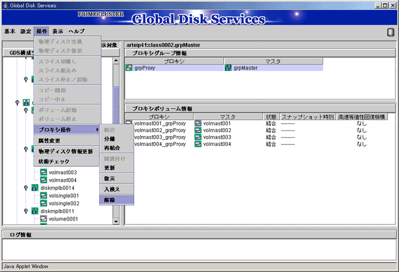
Task: Click 高速等価性回復機構 column header
Action: (361, 117)
